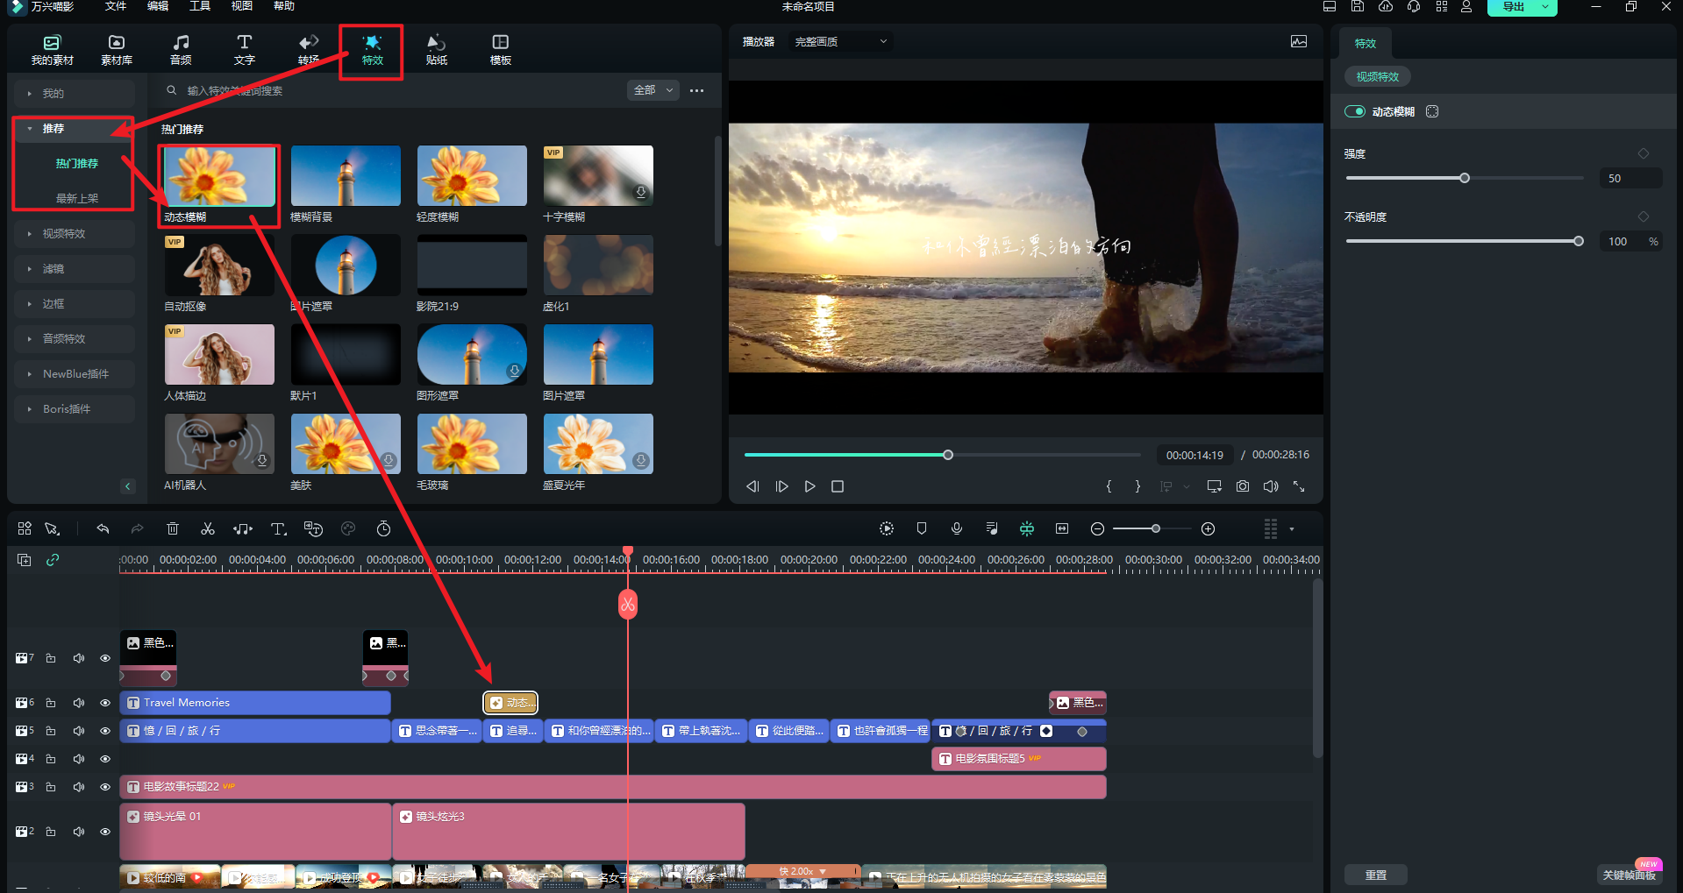Hide track 2 with eye icon

105,832
